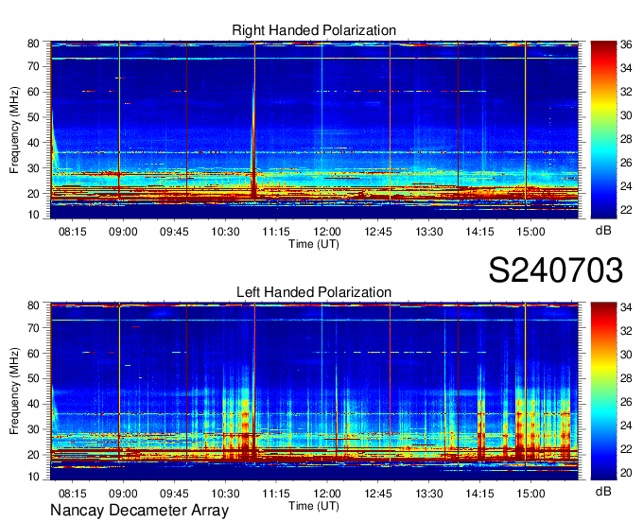Click the 28 dB label on top color bar

[x=626, y=139]
